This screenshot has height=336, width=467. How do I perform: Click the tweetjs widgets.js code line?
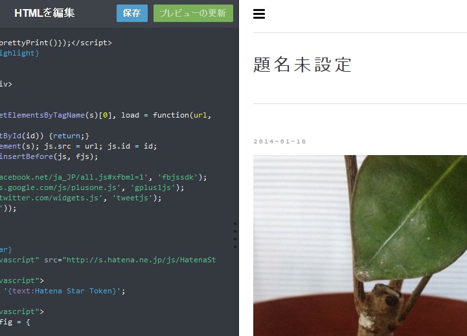pos(81,198)
